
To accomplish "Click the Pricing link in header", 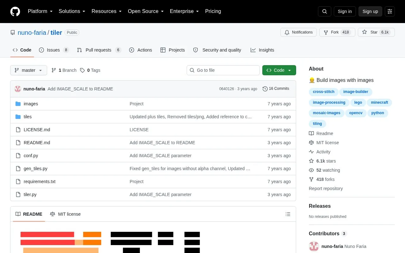I will pyautogui.click(x=213, y=11).
